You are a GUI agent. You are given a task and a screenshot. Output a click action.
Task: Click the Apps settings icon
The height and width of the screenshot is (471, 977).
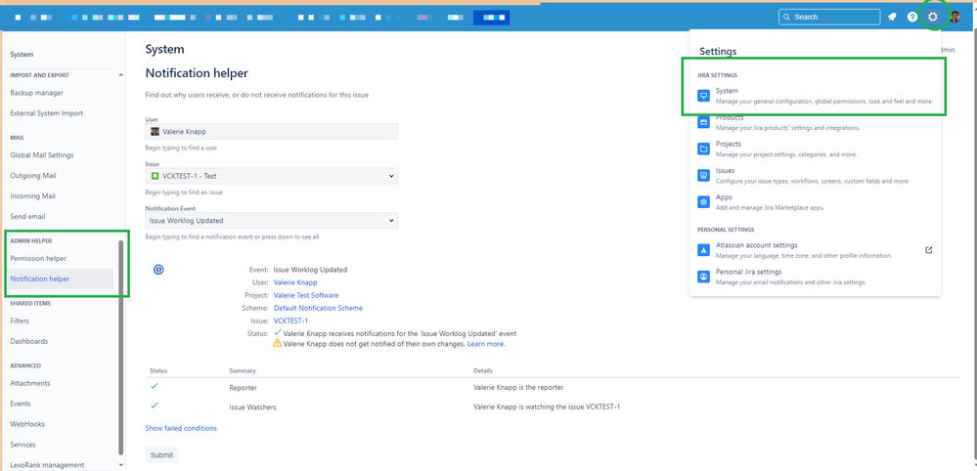click(x=703, y=201)
